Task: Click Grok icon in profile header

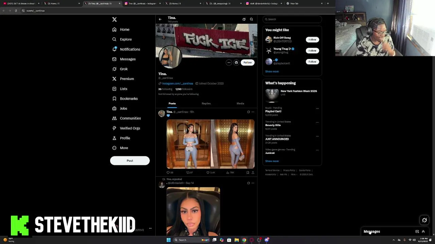Action: coord(244,19)
